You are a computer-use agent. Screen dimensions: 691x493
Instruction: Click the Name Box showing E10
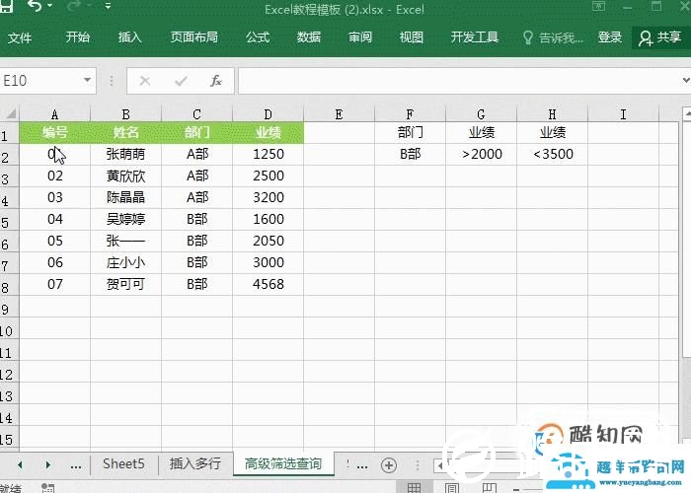point(41,81)
